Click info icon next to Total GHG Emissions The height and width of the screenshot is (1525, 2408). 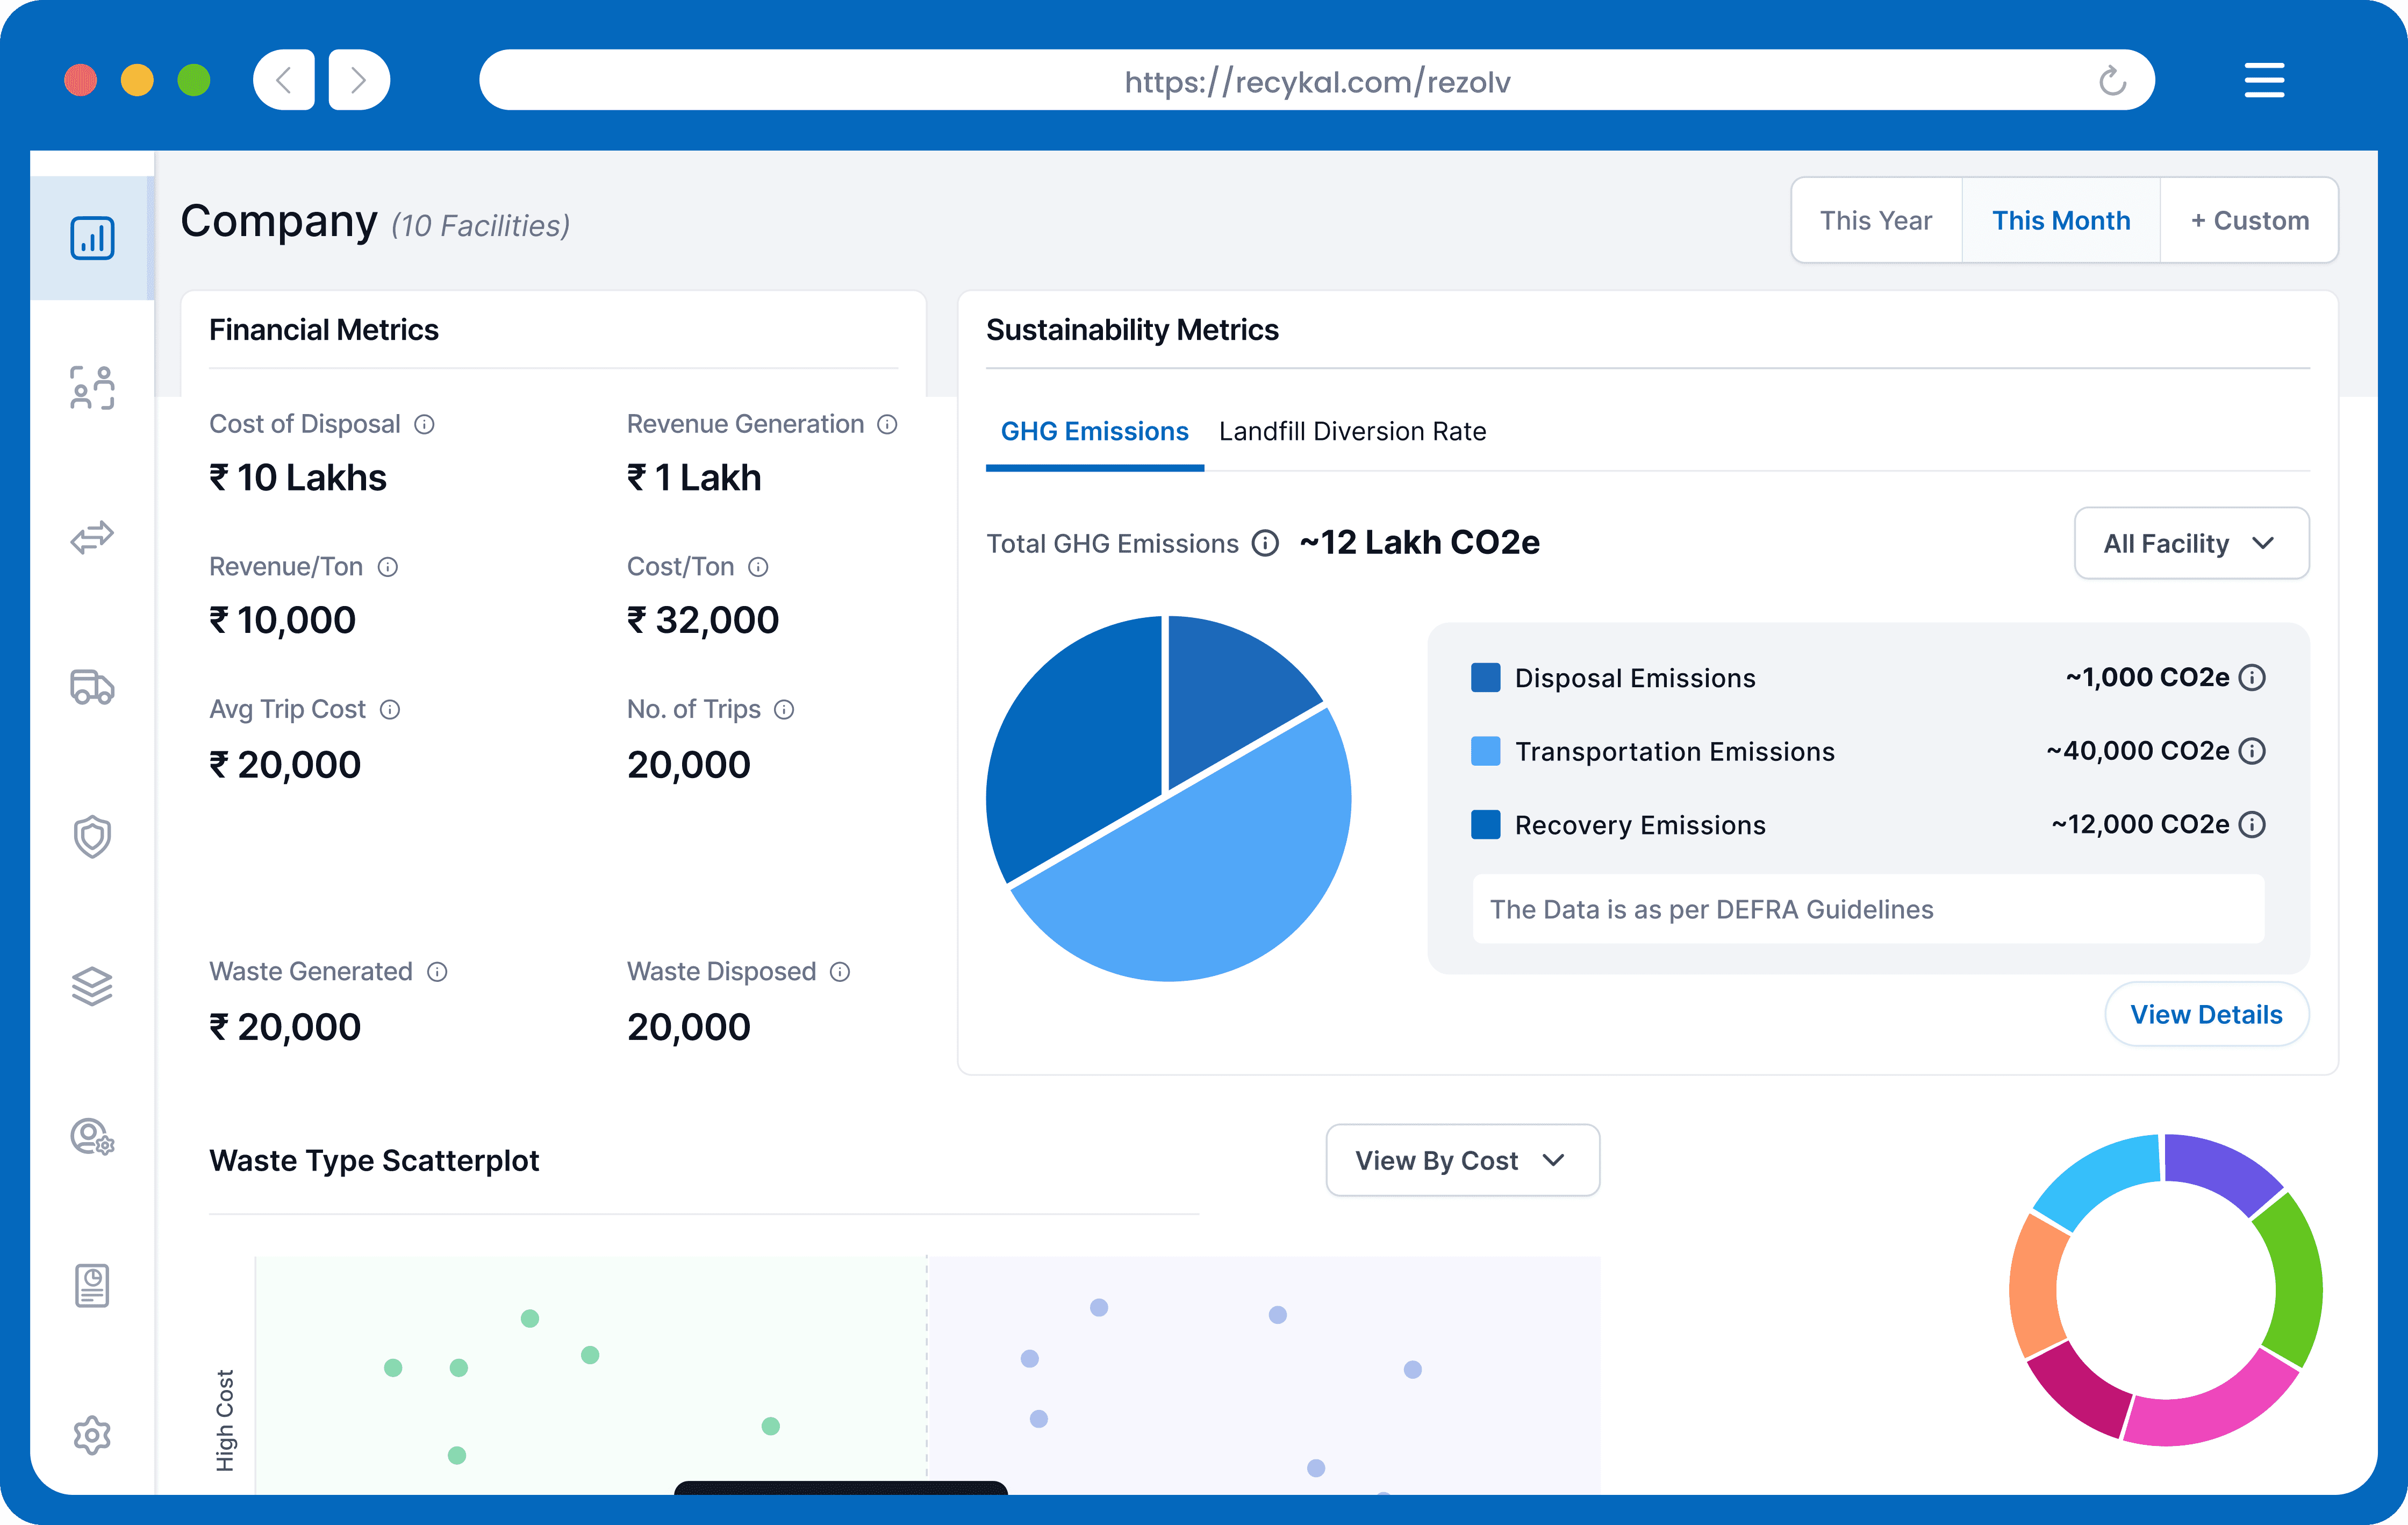pos(1266,543)
